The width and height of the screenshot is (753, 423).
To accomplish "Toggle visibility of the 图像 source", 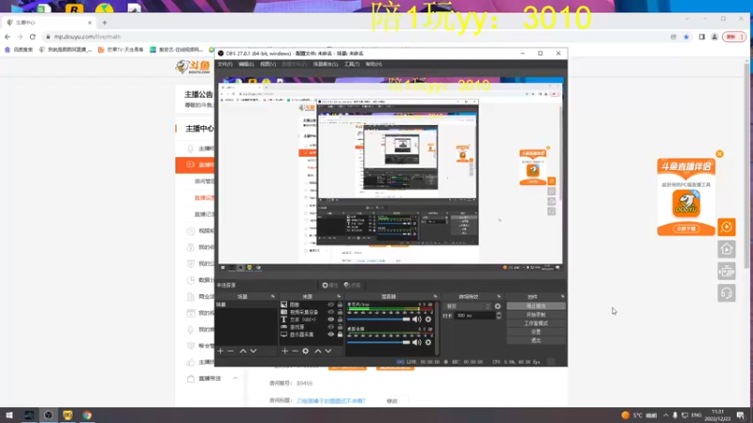I will tap(331, 305).
